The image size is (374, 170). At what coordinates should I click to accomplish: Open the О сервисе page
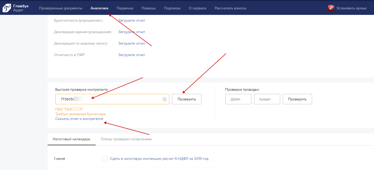pyautogui.click(x=197, y=8)
